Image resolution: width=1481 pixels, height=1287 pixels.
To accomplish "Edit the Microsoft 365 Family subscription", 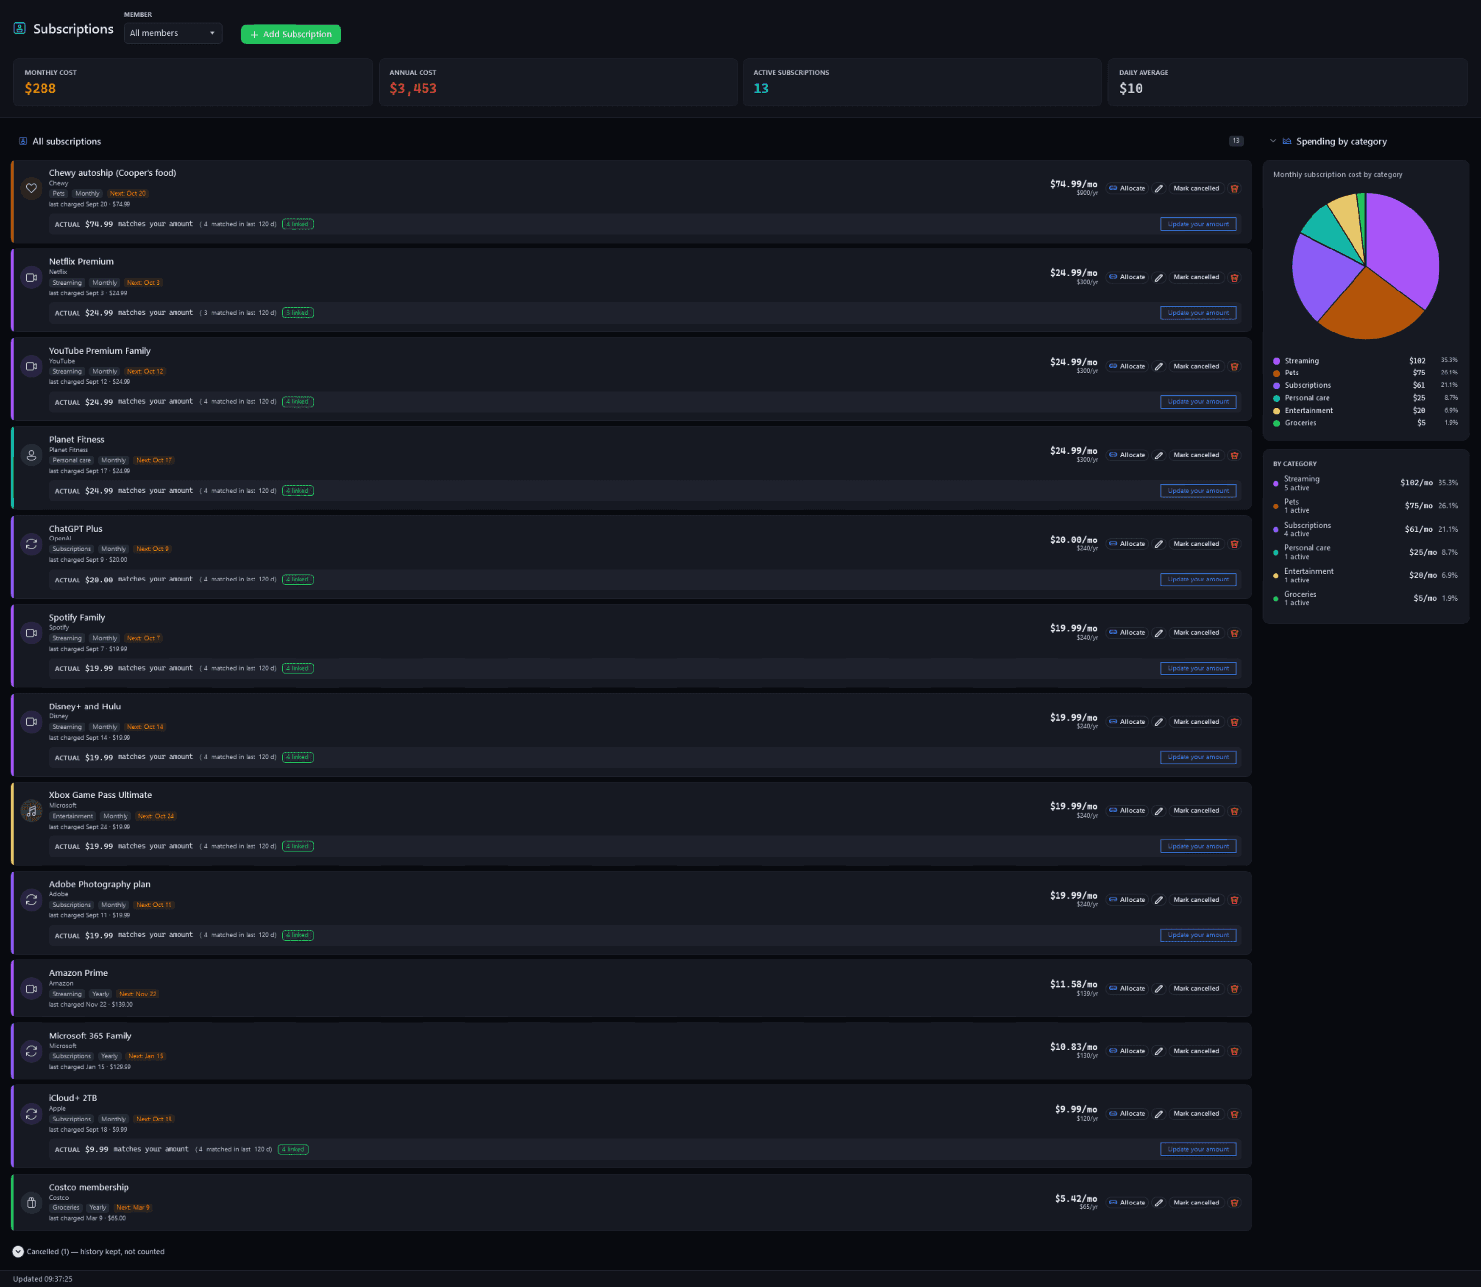I will 1158,1051.
